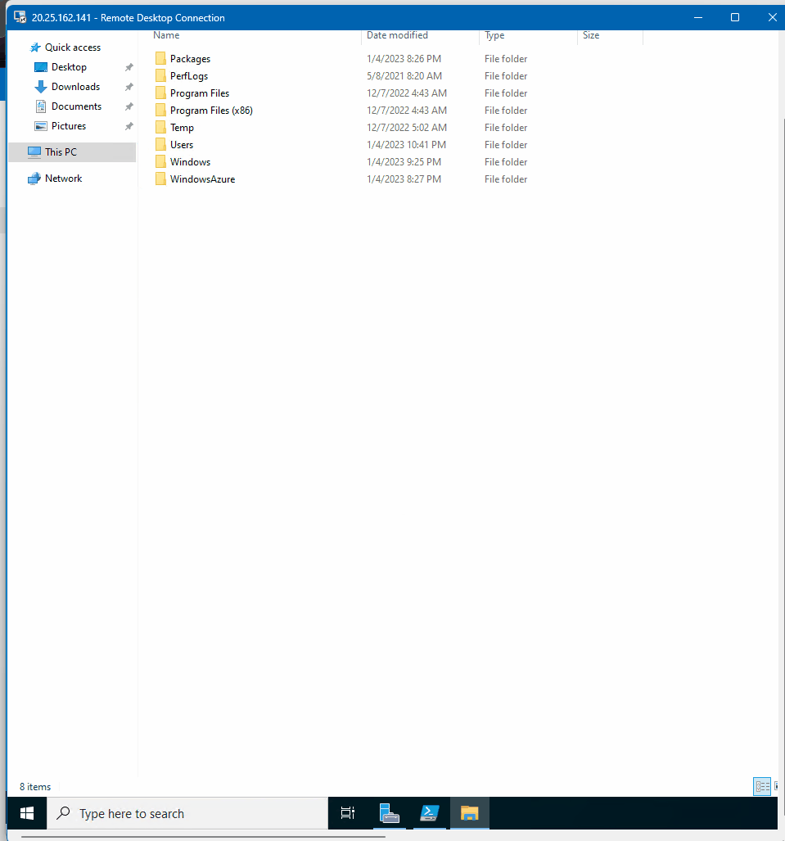Go to Documents in navigation pane

[76, 106]
